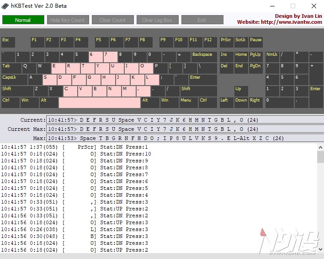
Task: Click the CapsLk key tile
Action: [14, 80]
